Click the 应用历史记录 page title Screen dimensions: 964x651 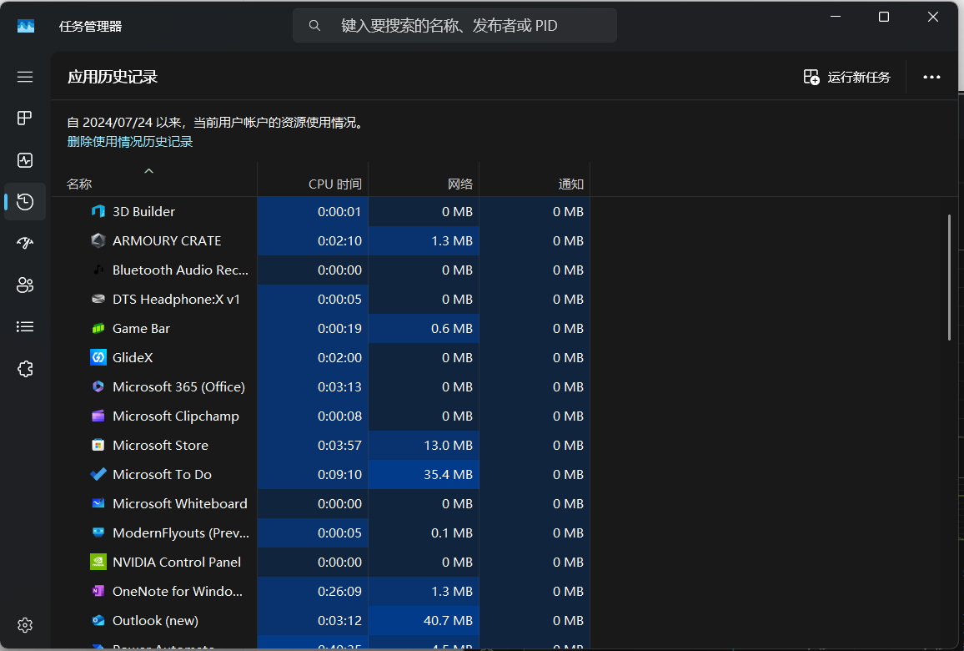[113, 77]
